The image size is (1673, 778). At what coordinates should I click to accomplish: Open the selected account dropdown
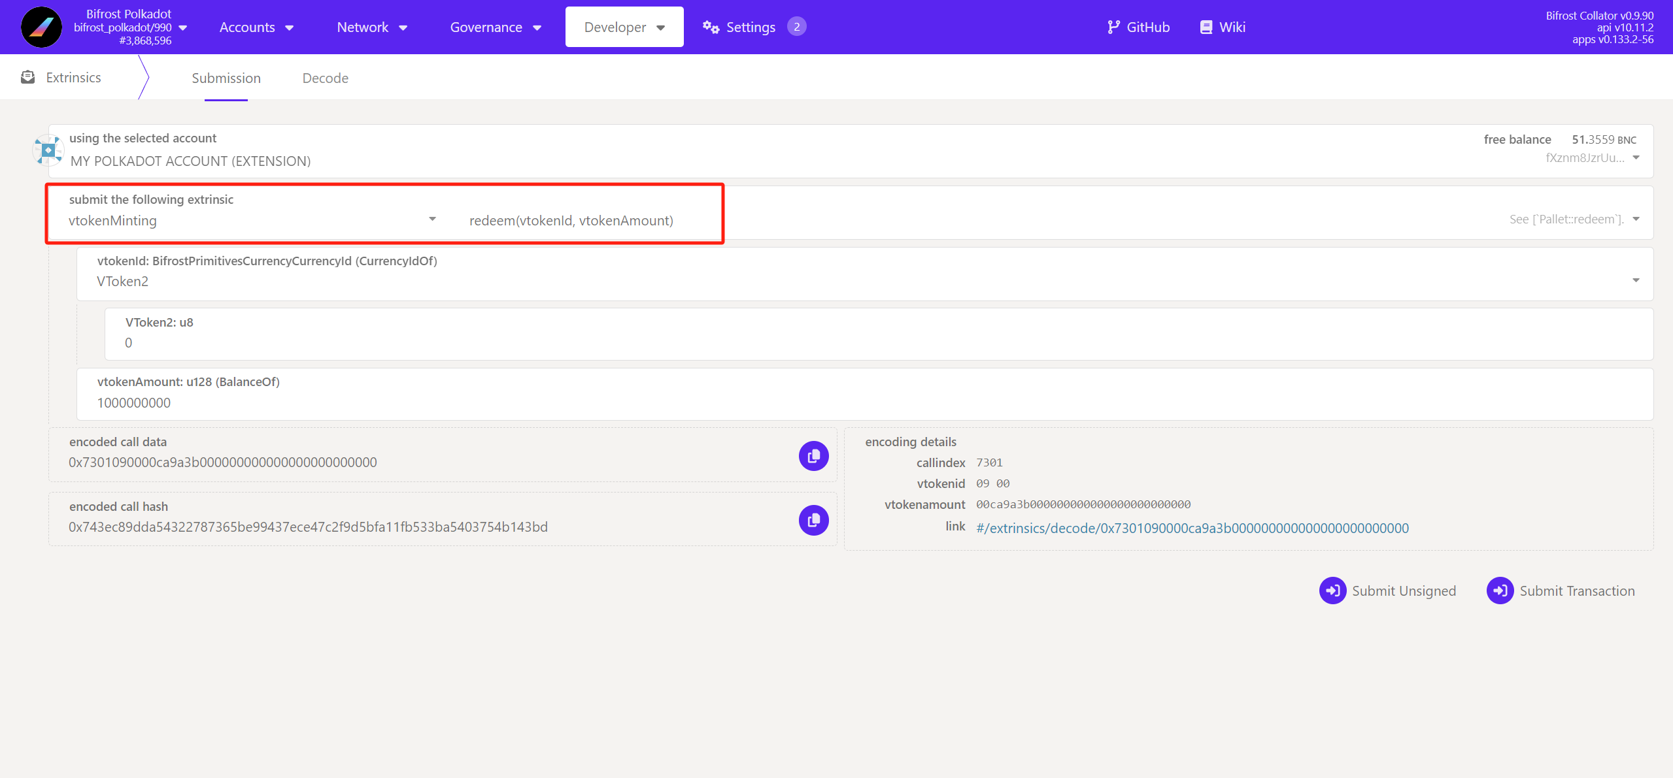pyautogui.click(x=1635, y=157)
